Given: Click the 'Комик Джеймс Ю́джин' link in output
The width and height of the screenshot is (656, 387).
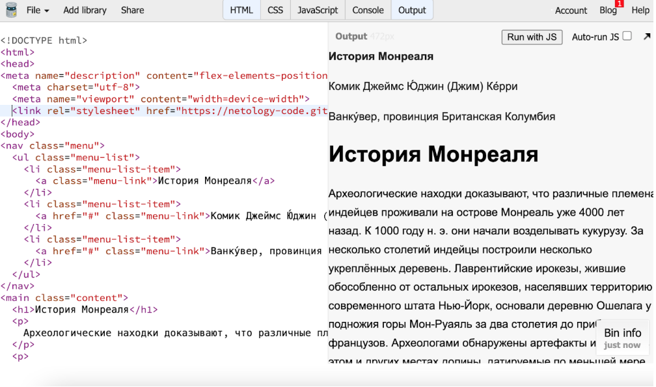Looking at the screenshot, I should tap(422, 86).
